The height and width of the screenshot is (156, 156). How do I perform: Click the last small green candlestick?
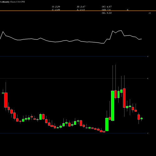pos(142,119)
